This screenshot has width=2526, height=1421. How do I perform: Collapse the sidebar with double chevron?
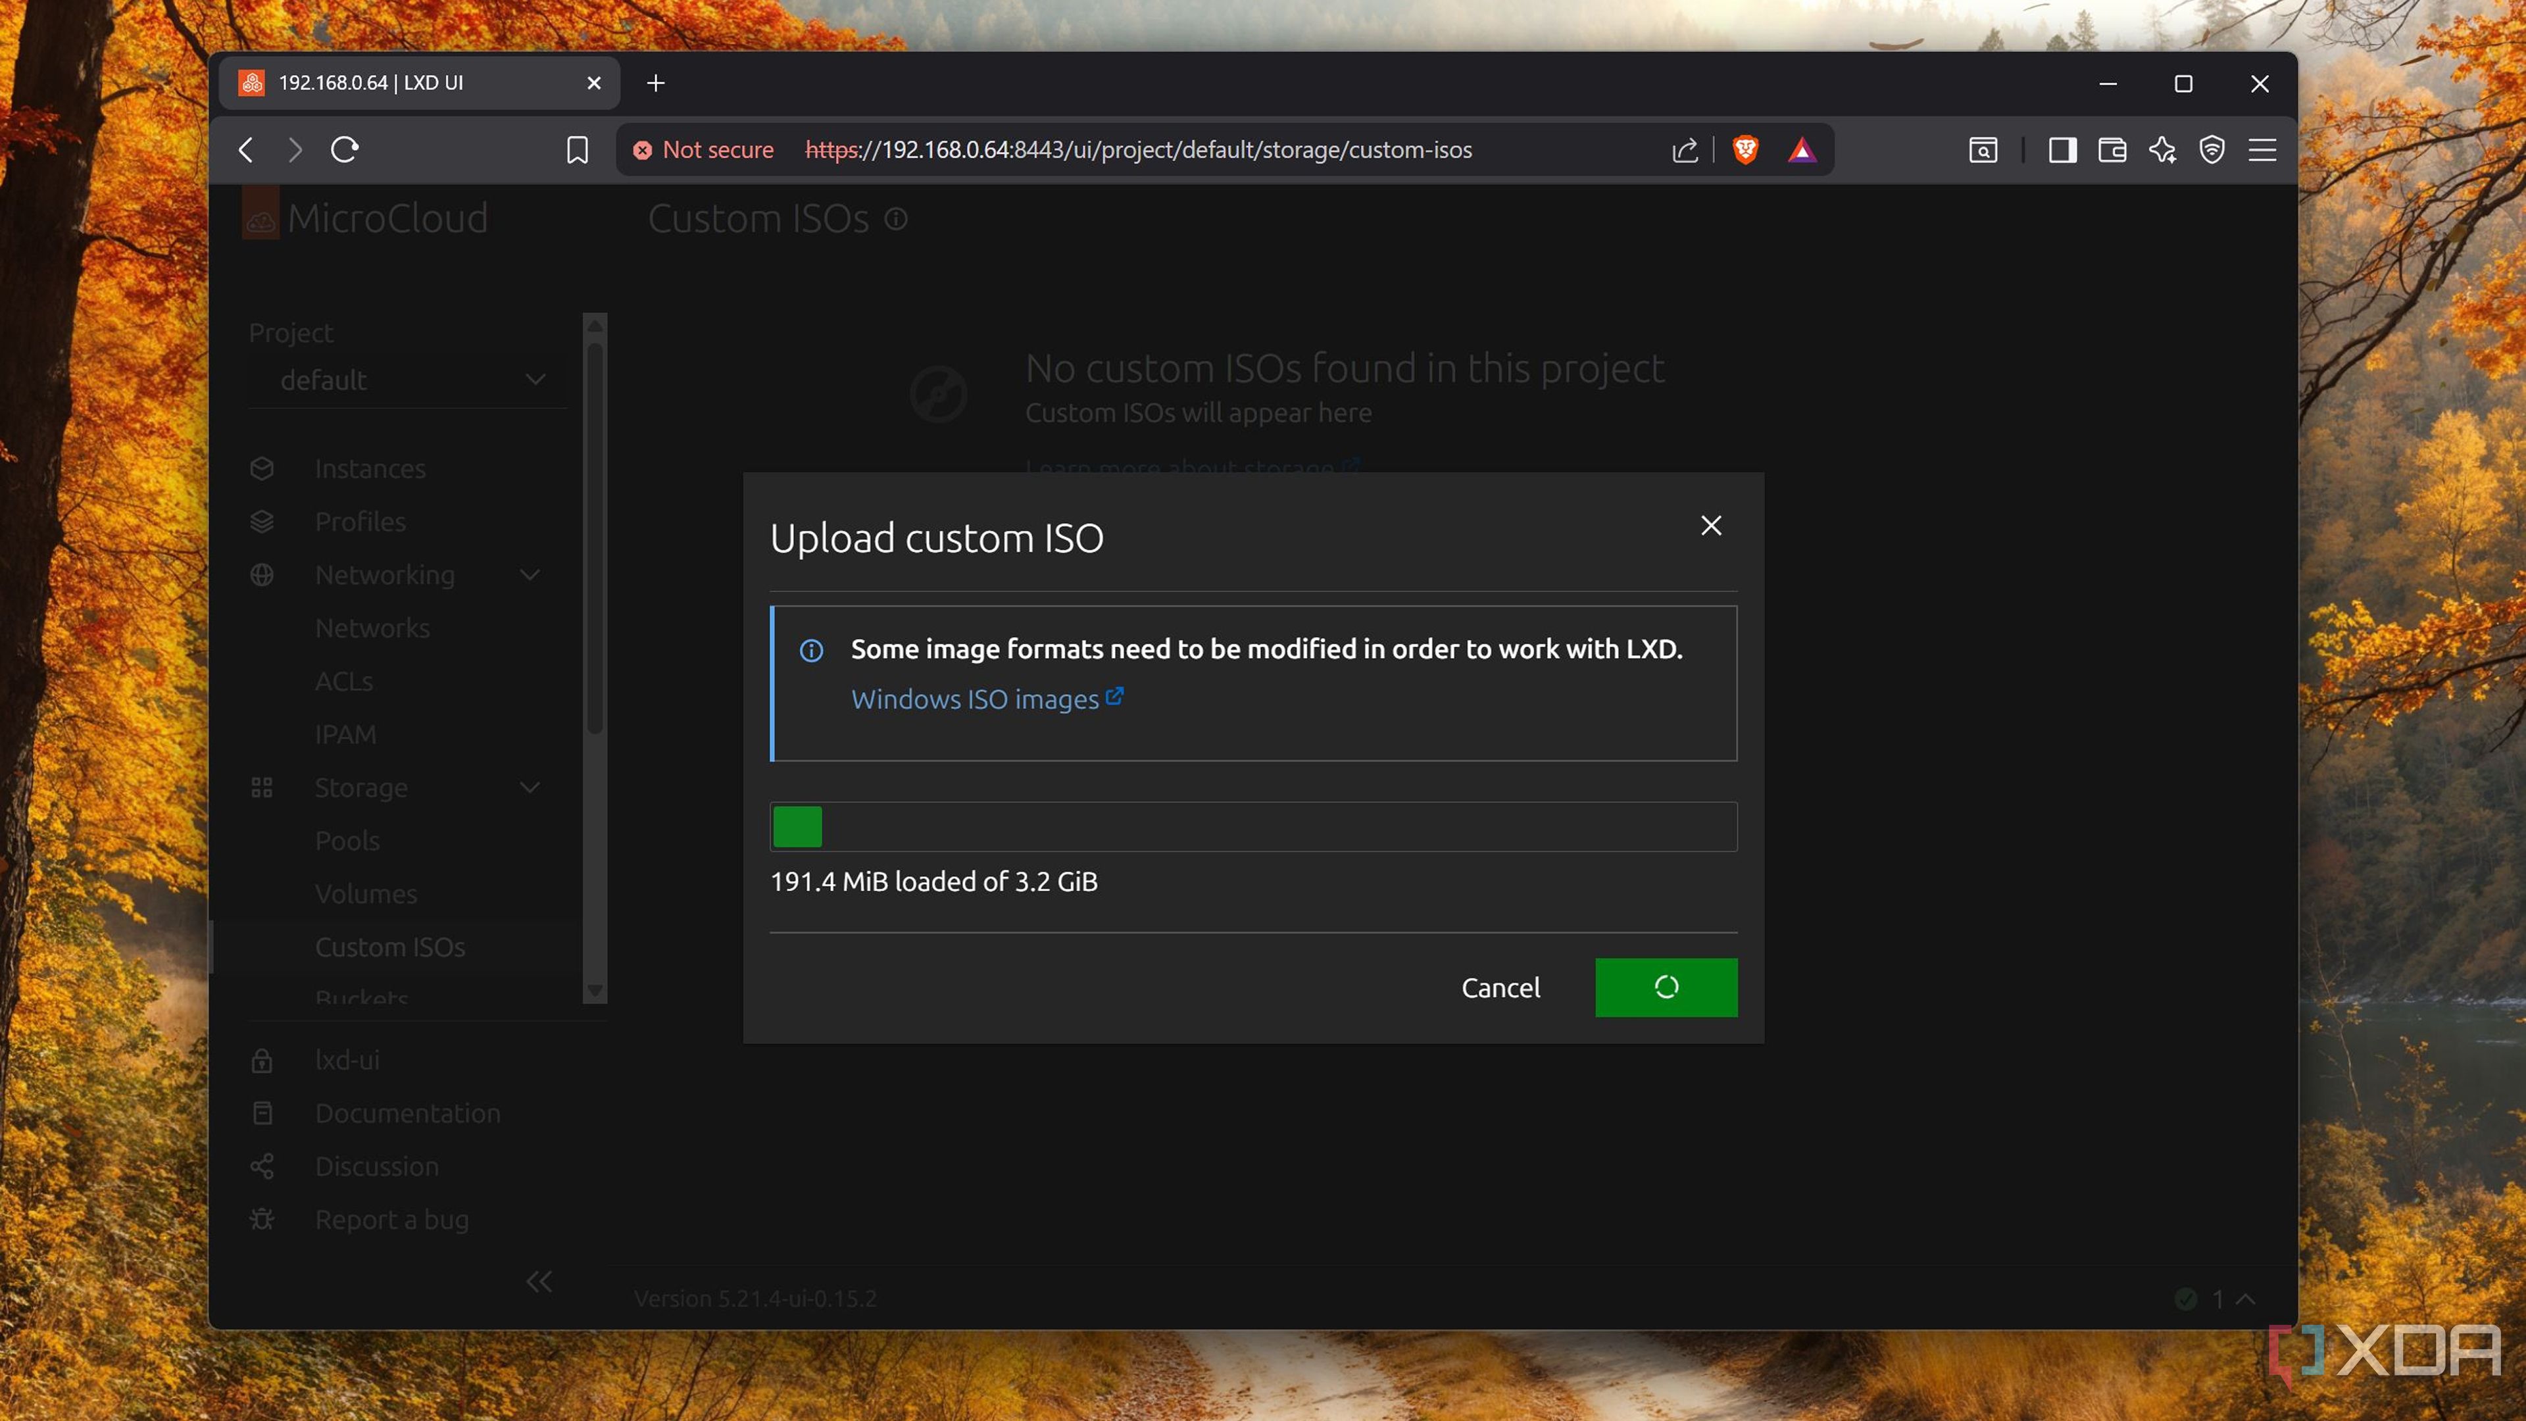(539, 1282)
